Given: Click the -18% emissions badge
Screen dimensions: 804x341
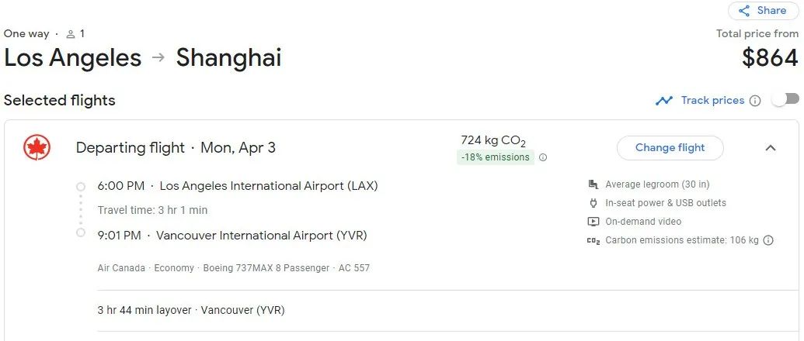Looking at the screenshot, I should coord(495,157).
